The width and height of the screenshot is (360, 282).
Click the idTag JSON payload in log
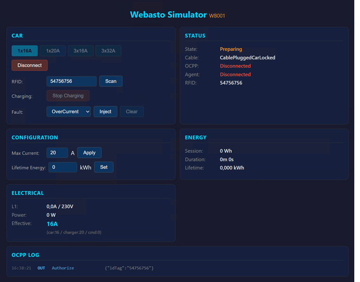129,268
